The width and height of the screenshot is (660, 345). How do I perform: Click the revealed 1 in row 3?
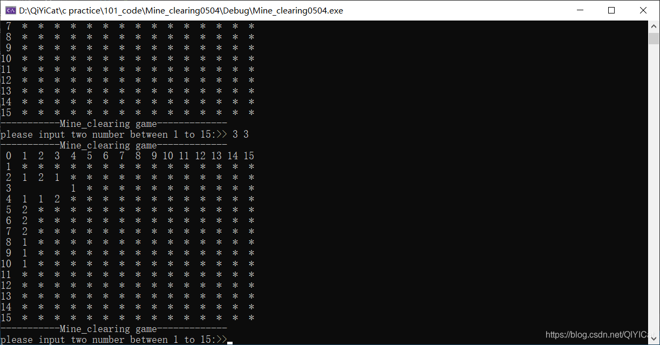click(x=73, y=188)
